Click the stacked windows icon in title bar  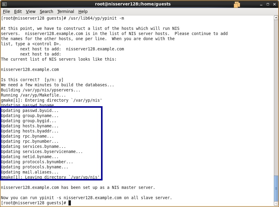click(x=237, y=5)
